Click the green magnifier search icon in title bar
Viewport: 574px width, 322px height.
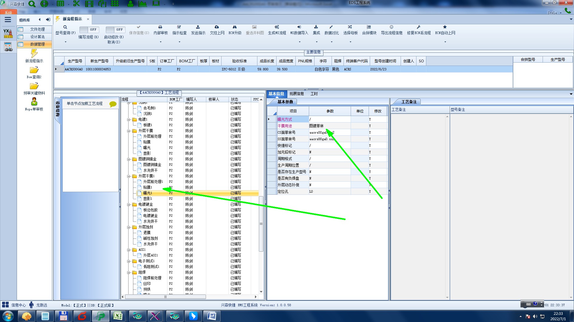(32, 4)
